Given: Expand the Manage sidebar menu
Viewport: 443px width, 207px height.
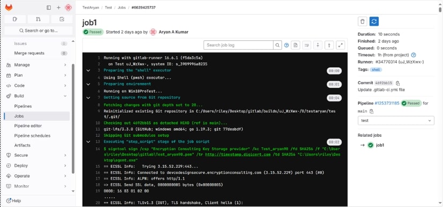Looking at the screenshot, I should pos(37,65).
